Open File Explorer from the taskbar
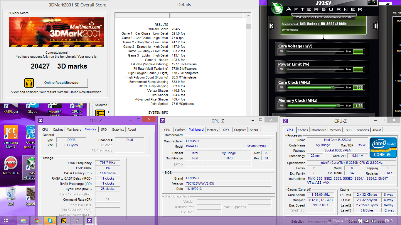Image resolution: width=401 pixels, height=225 pixels. pos(23,221)
